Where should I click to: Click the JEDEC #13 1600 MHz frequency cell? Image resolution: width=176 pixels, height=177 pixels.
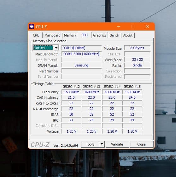tap(91, 92)
